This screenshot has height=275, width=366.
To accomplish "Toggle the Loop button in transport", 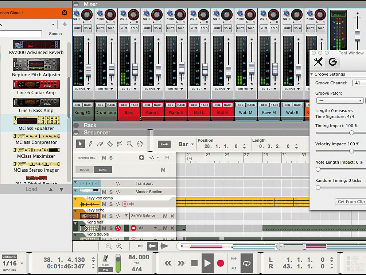I will point(247,263).
